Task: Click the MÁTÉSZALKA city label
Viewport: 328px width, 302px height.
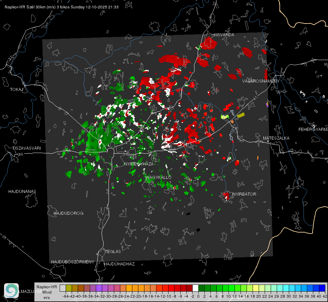Action: pyautogui.click(x=276, y=138)
